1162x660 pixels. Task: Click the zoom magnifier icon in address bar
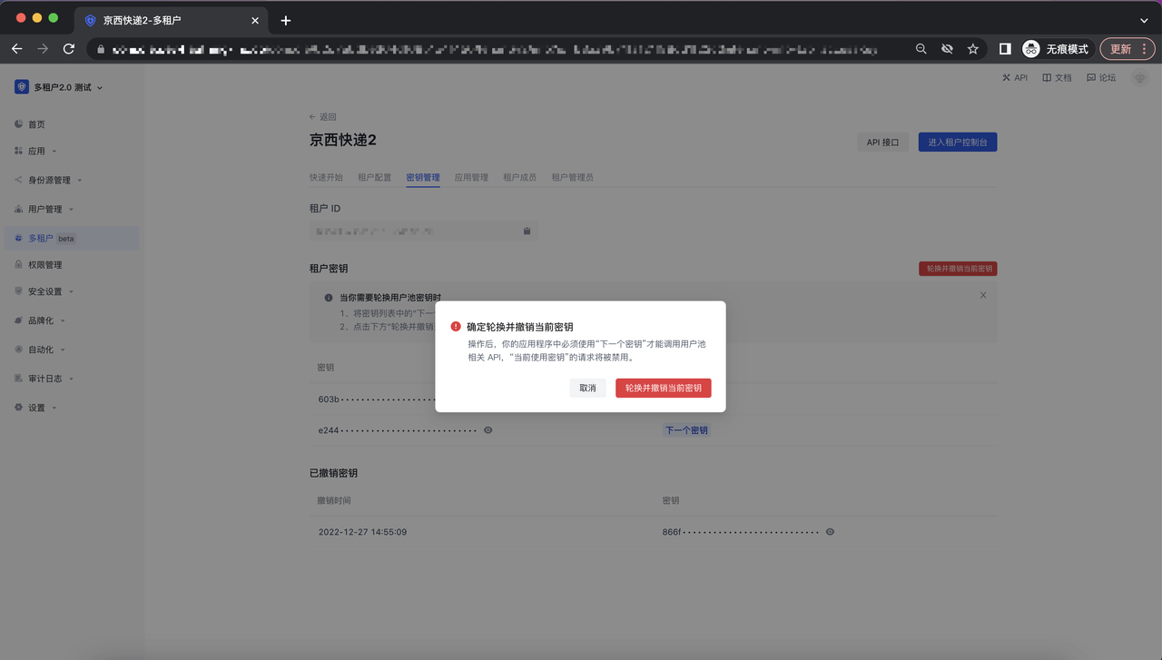click(x=921, y=49)
